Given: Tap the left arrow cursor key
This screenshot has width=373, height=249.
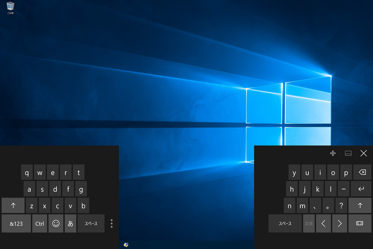Looking at the screenshot, I should point(323,224).
